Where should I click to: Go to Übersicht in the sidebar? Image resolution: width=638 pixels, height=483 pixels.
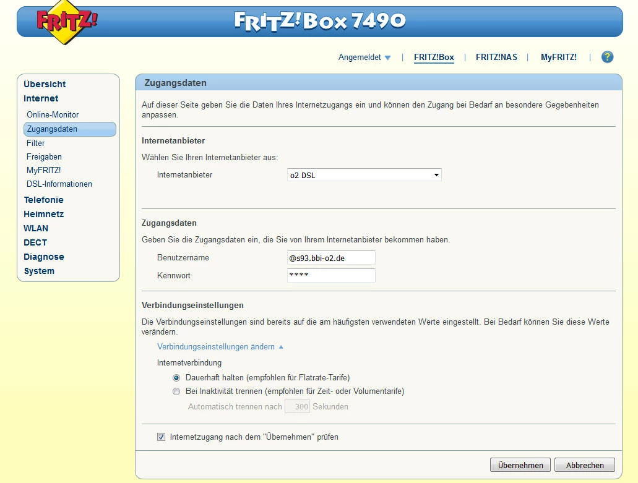45,84
